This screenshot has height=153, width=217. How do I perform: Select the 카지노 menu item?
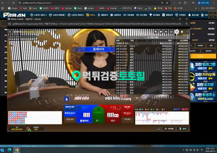91,15
